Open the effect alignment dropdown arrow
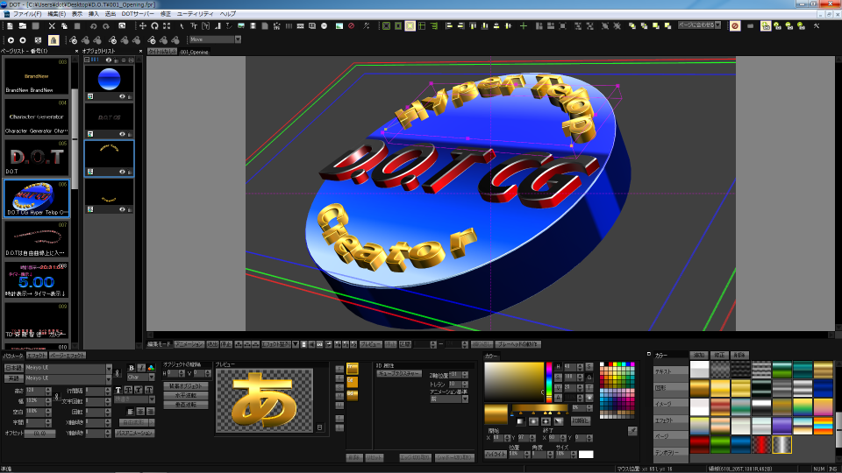 pos(296,344)
